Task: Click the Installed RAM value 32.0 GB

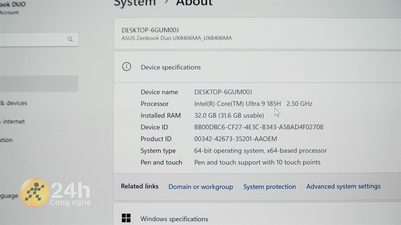Action: tap(229, 115)
